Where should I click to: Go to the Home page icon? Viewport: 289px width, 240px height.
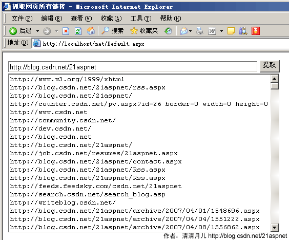pos(91,31)
